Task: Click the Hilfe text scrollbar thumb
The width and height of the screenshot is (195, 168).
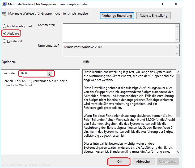Action: 178,96
